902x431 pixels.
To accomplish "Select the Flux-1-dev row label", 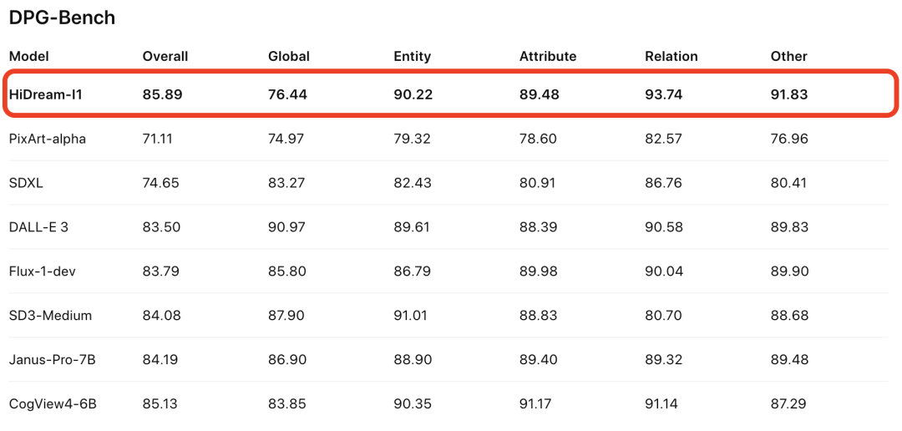I will click(x=43, y=271).
